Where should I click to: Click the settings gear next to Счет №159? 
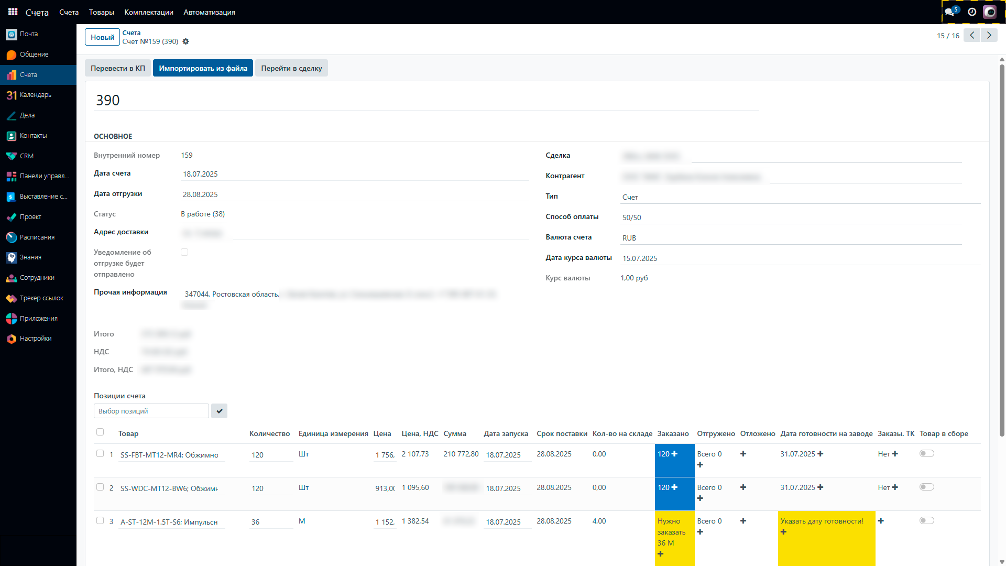coord(185,41)
